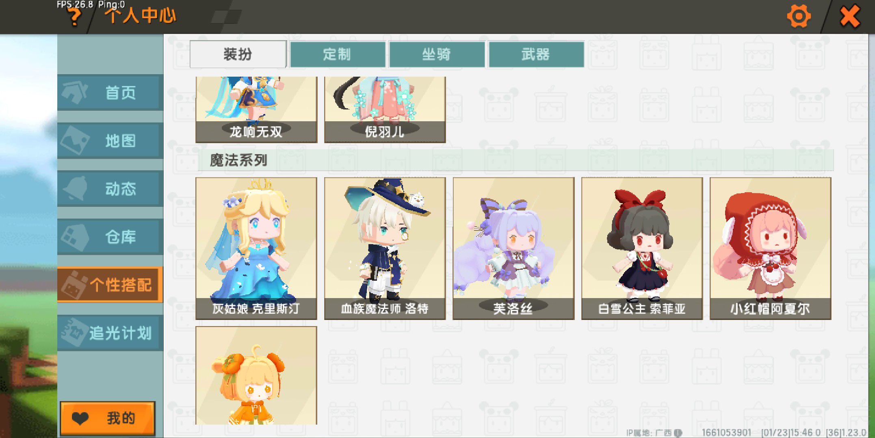Click the 我的 heart button

click(x=108, y=418)
